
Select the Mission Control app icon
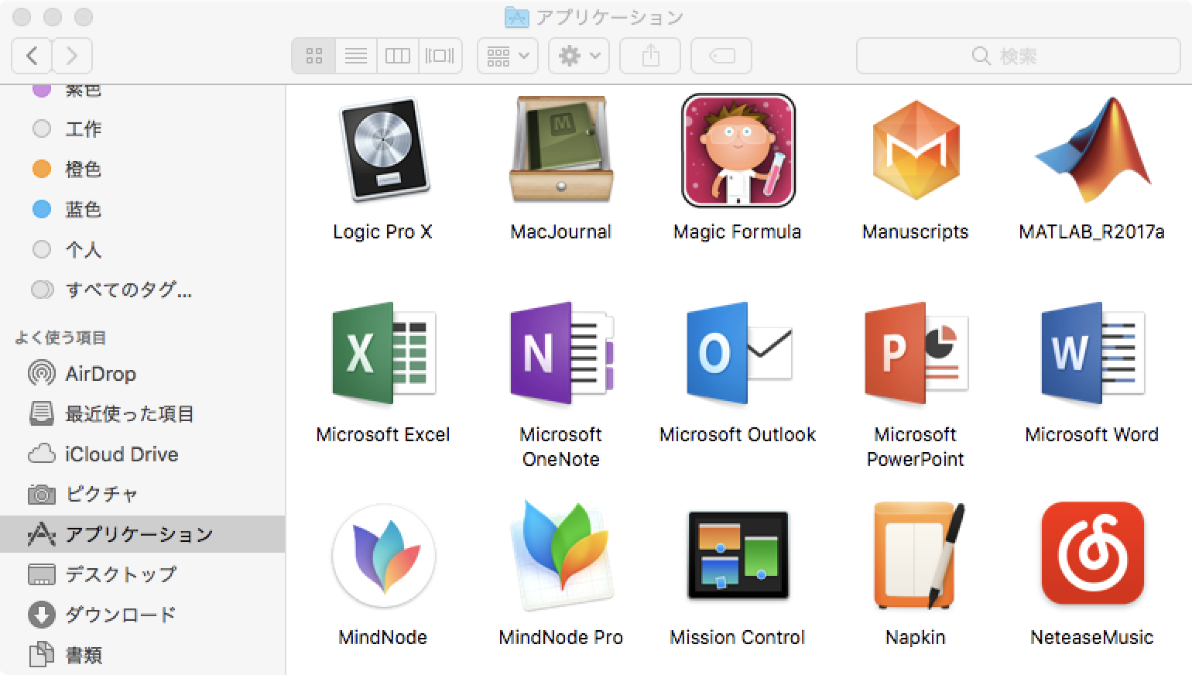738,556
